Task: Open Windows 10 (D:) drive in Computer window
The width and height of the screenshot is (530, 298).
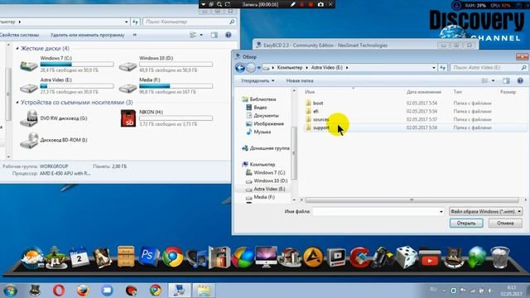Action: [166, 64]
